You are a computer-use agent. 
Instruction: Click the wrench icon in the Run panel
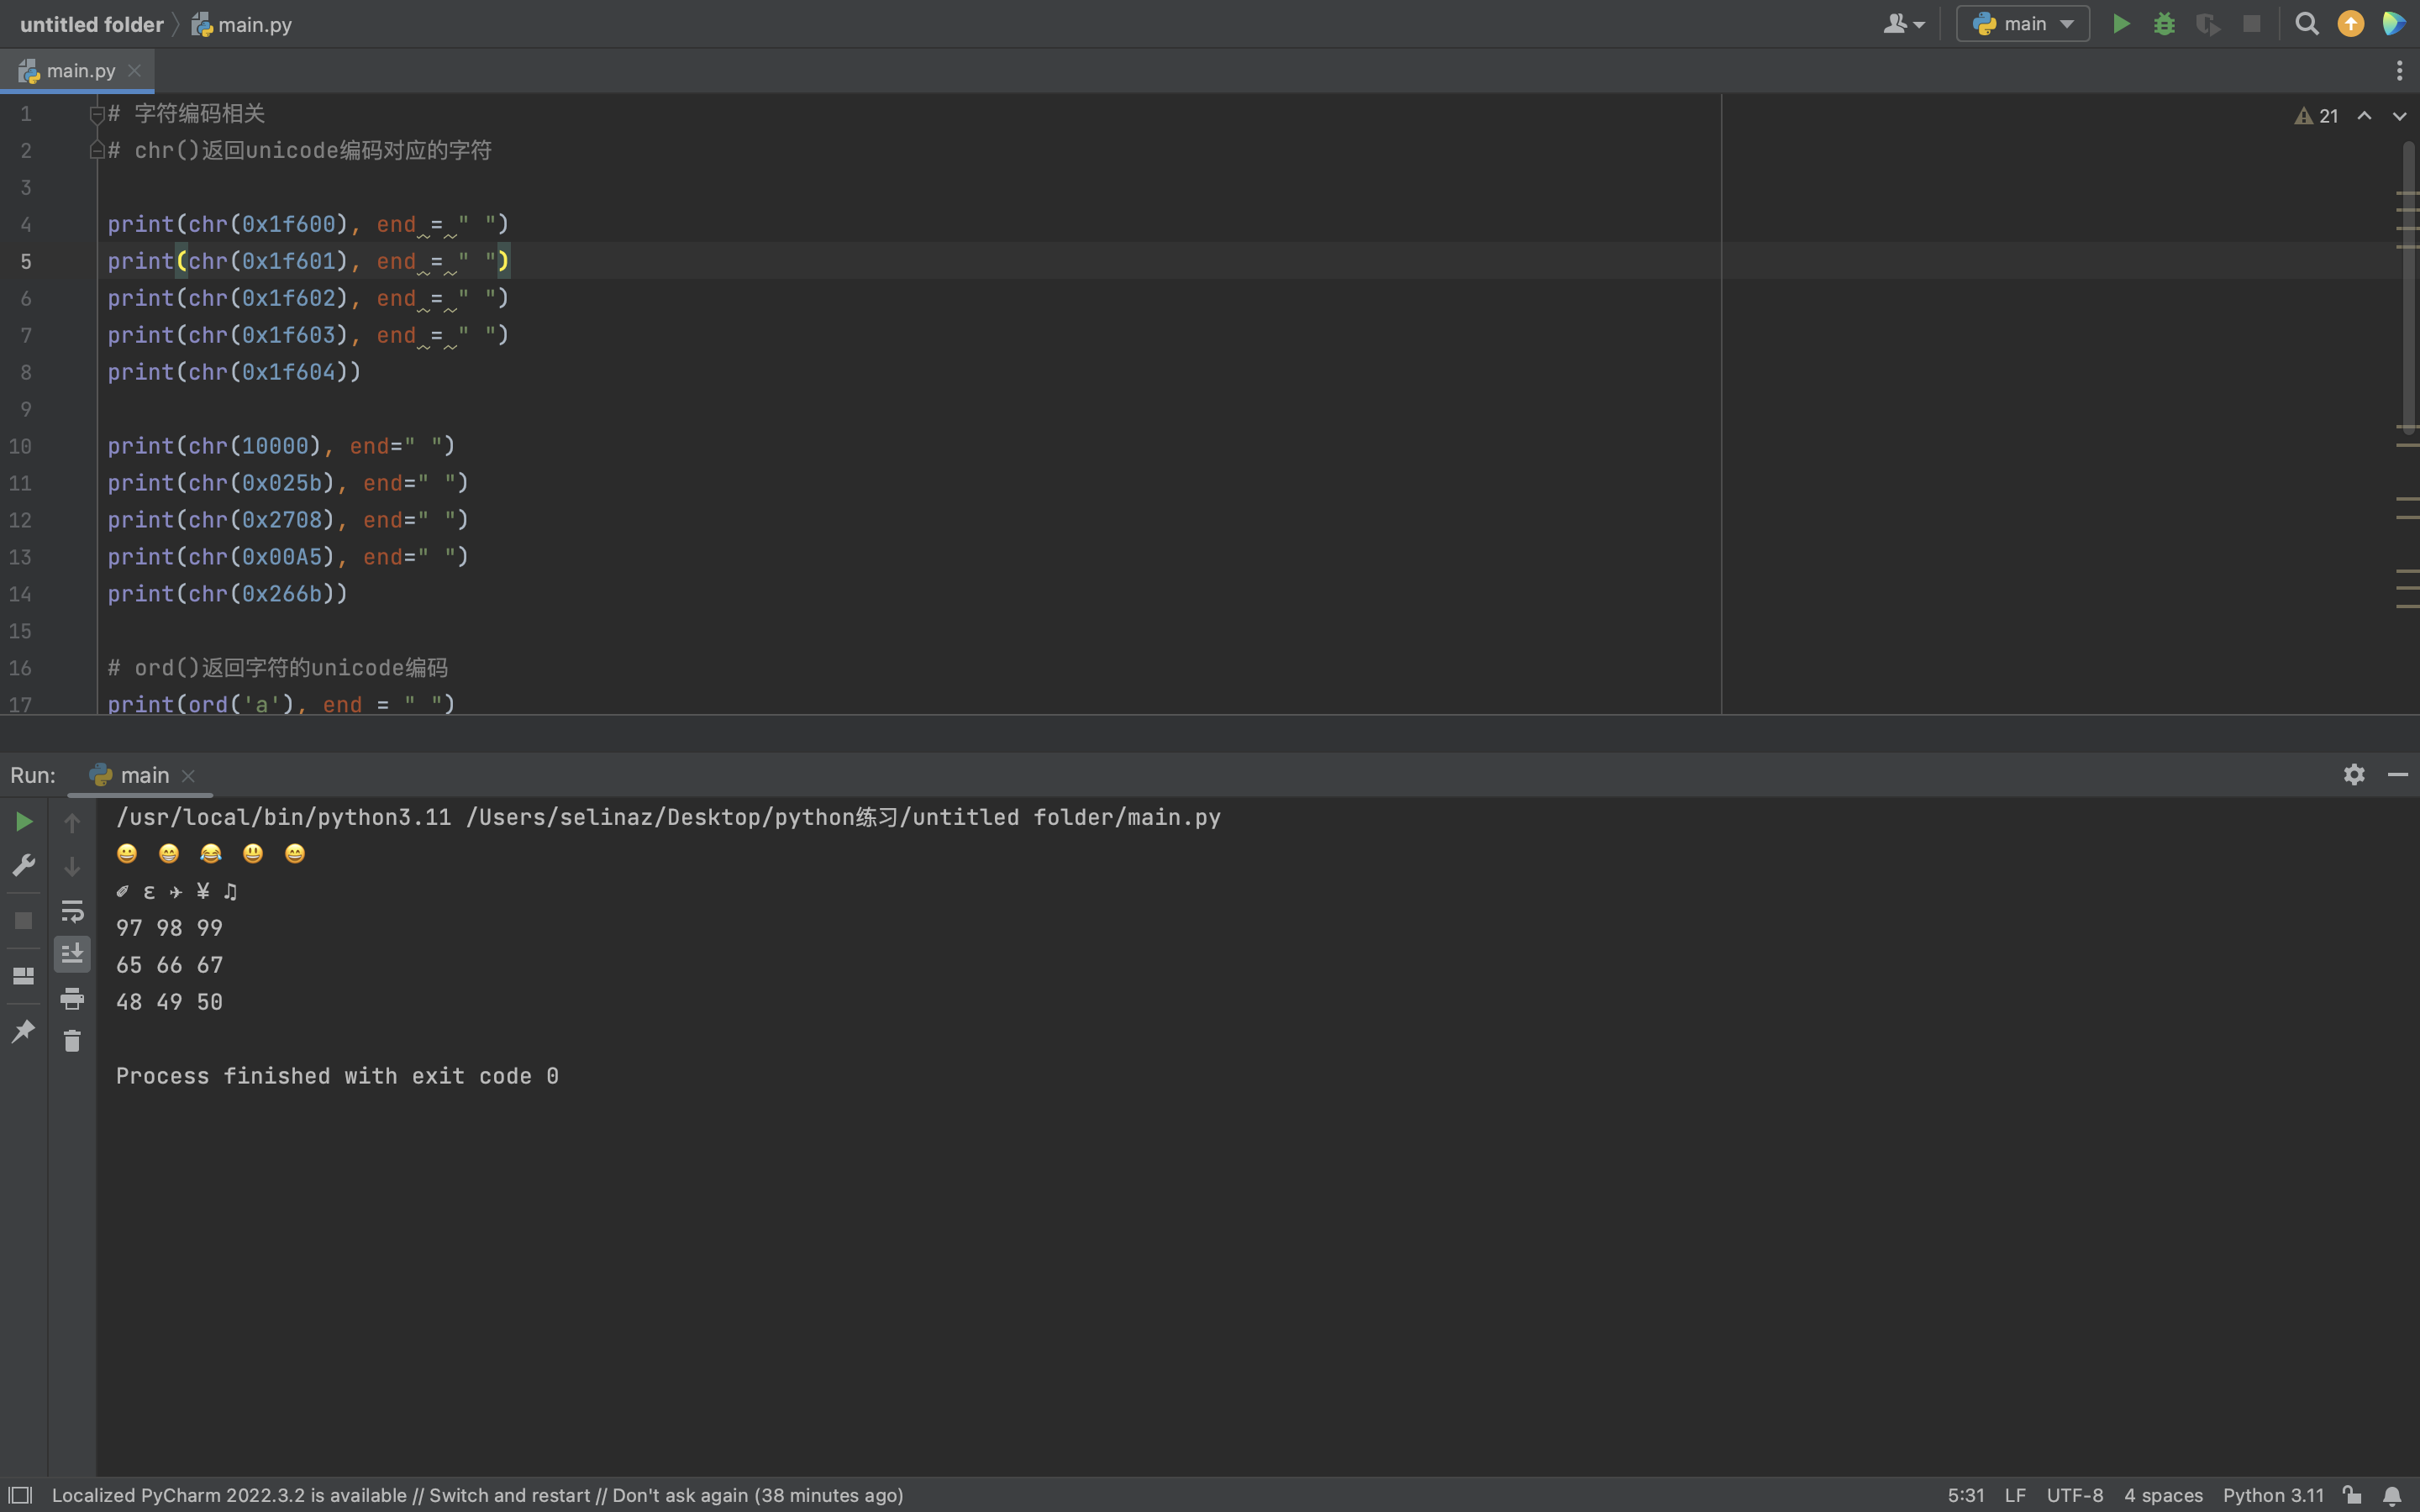[24, 865]
